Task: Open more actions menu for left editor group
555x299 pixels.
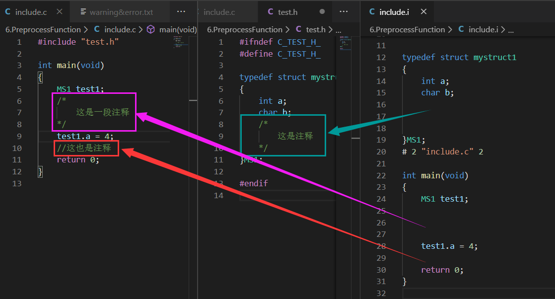Action: (x=181, y=12)
